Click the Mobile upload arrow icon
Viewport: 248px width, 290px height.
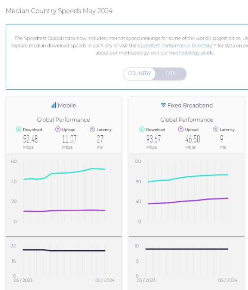(58, 130)
